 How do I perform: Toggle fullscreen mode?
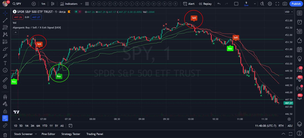click(x=277, y=4)
